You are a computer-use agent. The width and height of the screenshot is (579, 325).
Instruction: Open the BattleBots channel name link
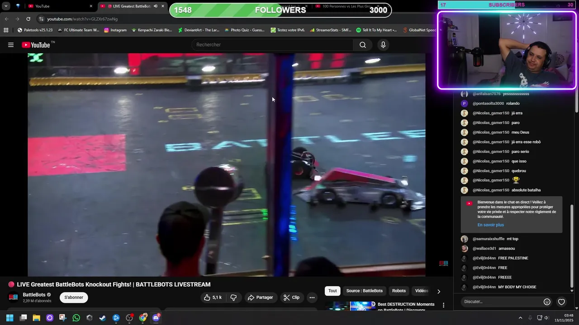pyautogui.click(x=34, y=295)
